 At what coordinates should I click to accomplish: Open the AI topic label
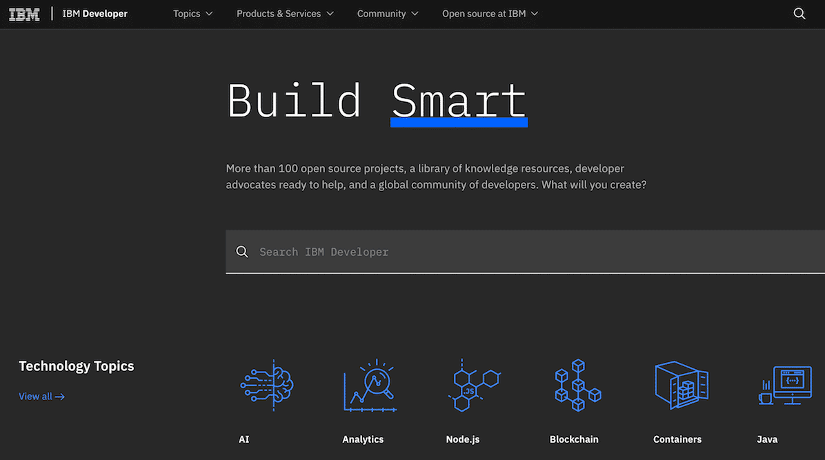pyautogui.click(x=243, y=439)
